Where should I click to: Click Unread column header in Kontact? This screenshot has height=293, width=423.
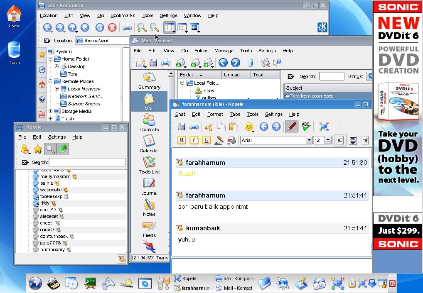click(x=236, y=75)
